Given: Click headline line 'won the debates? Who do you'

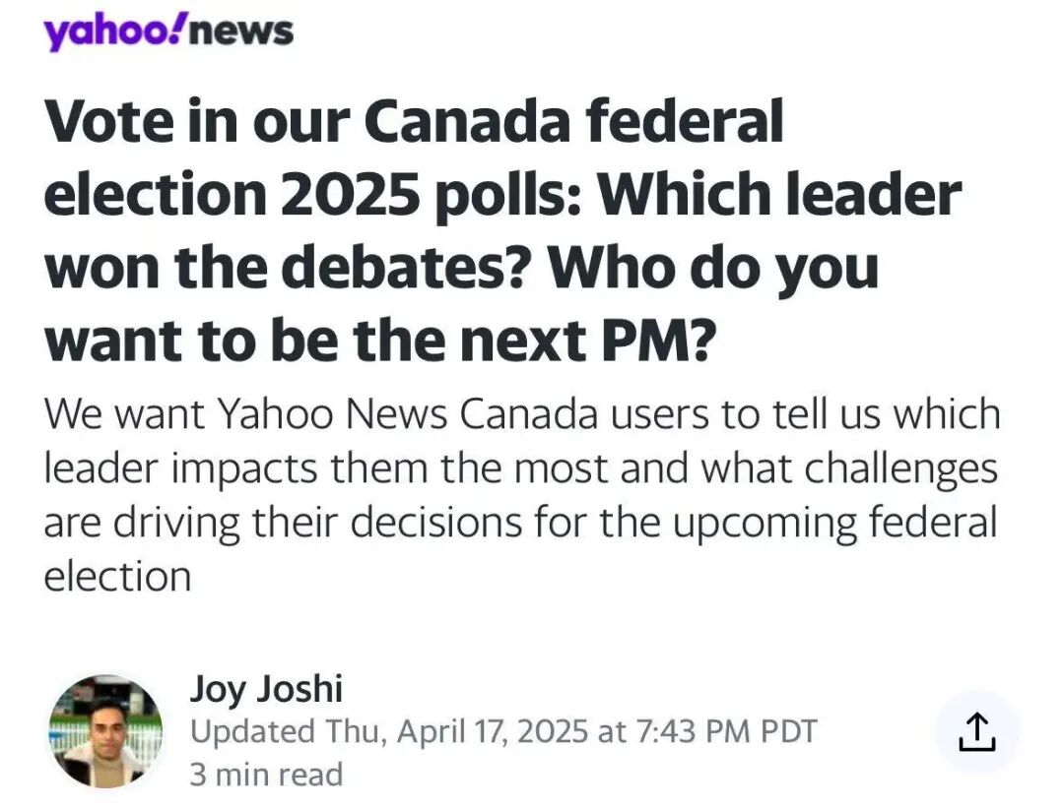Looking at the screenshot, I should click(x=461, y=268).
